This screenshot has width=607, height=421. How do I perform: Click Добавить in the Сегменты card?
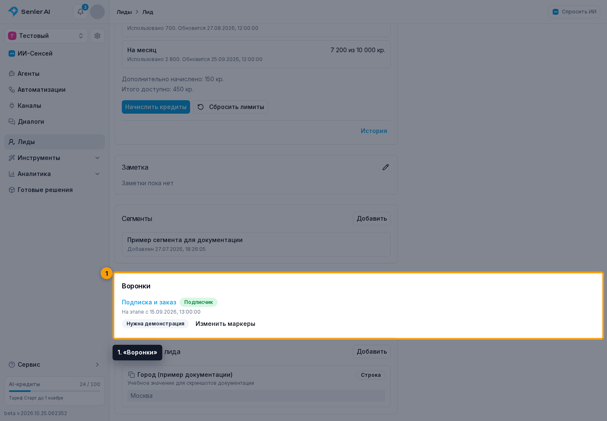click(x=372, y=218)
